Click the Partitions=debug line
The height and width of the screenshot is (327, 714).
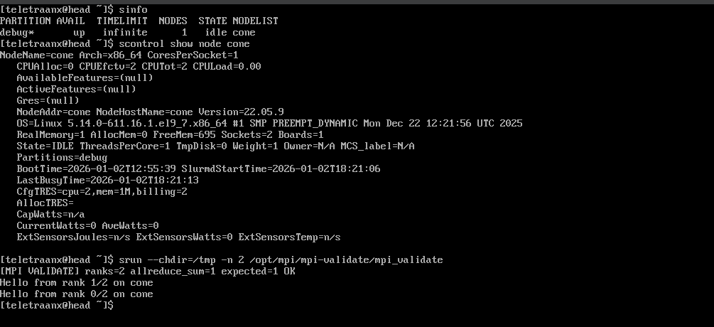(62, 157)
